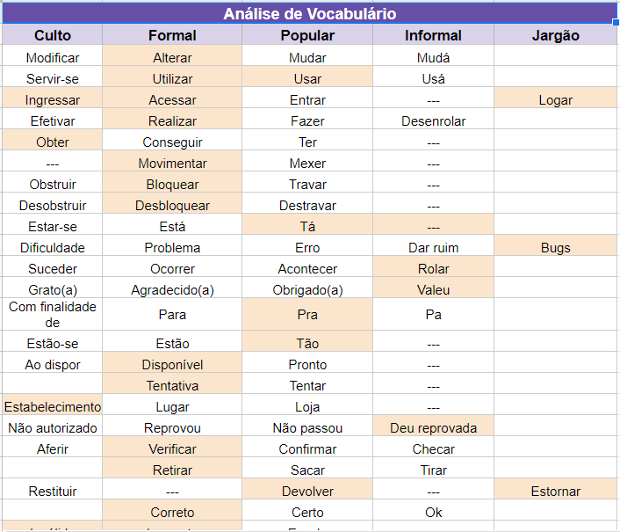Screen dimensions: 620x532
Task: Select the 'Culto' column header cell
Action: (x=53, y=36)
